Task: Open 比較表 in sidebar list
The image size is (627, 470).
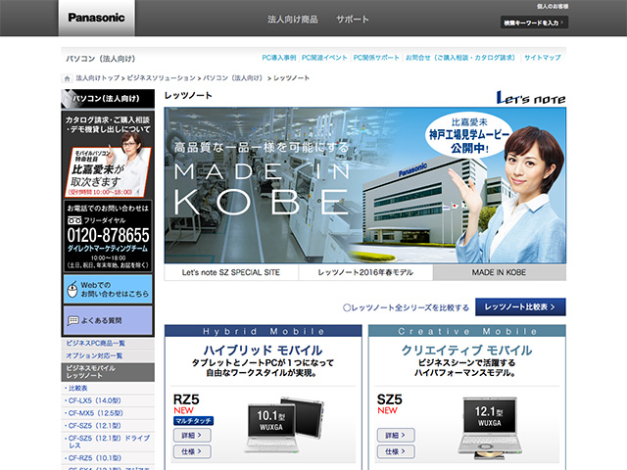Action: (78, 388)
